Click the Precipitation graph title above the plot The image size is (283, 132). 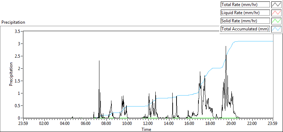point(13,22)
